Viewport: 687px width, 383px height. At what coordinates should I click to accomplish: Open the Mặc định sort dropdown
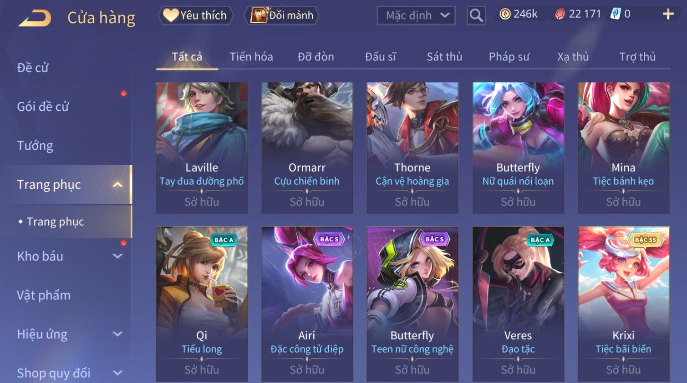click(416, 15)
